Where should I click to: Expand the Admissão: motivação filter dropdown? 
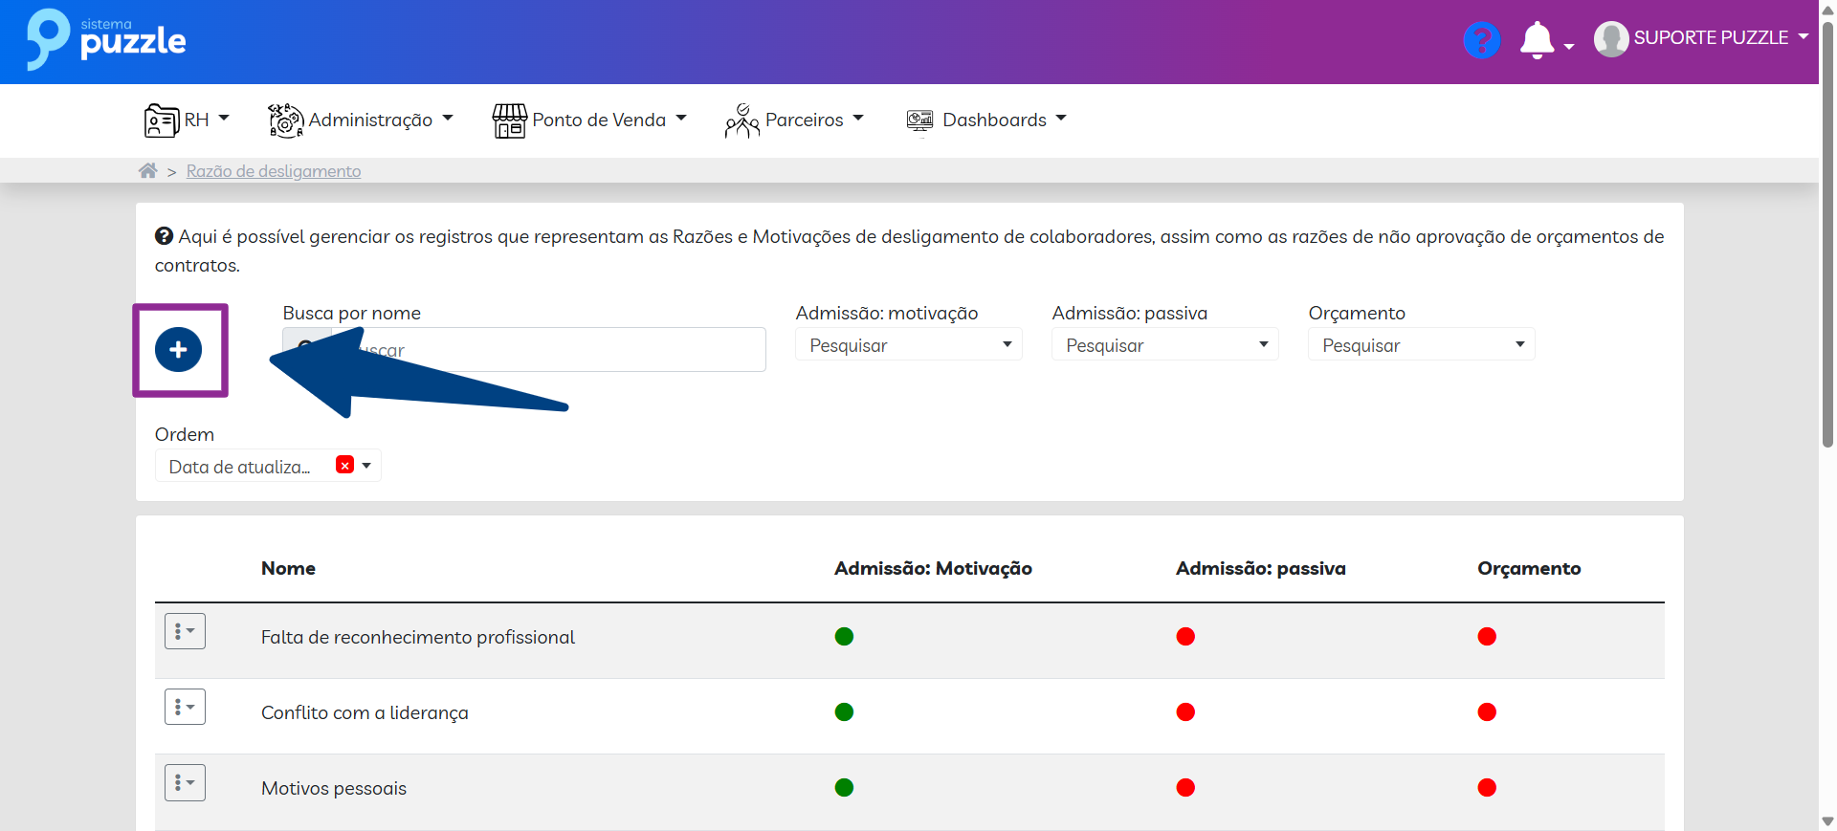tap(908, 345)
